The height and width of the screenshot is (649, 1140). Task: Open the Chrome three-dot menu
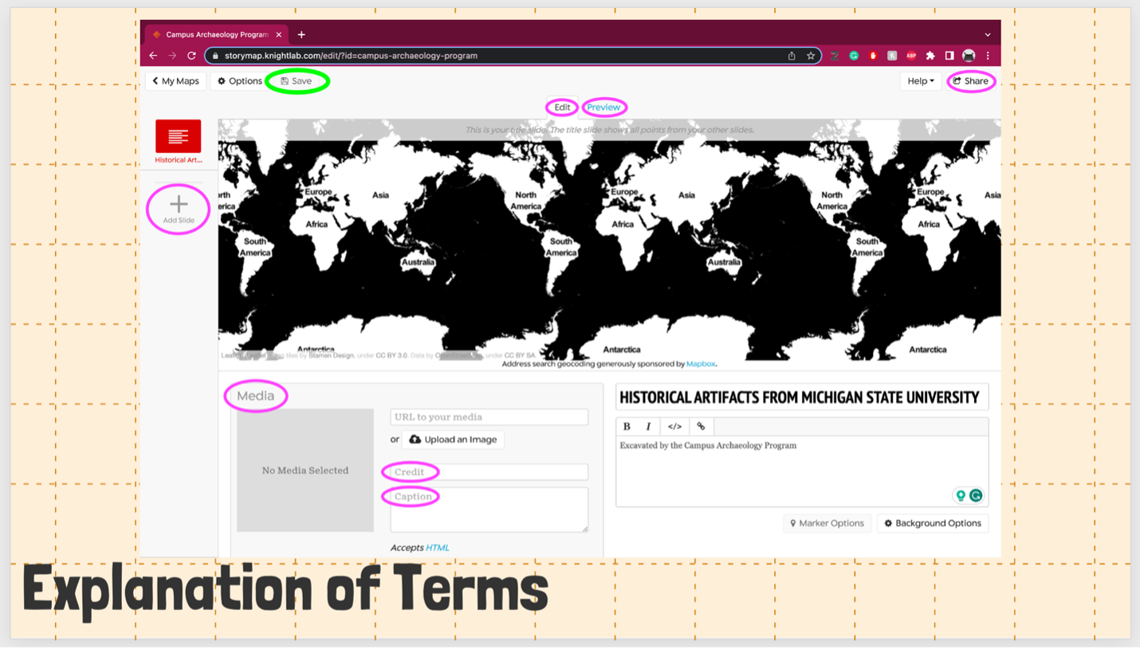[x=988, y=56]
